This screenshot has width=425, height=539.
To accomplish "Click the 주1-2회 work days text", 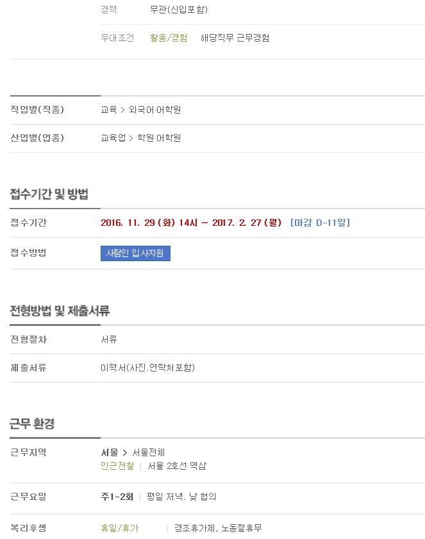I will tap(117, 497).
